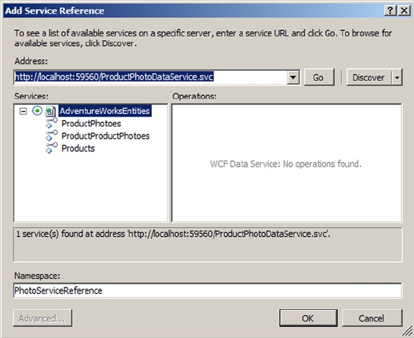Viewport: 414px width, 338px height.
Task: Click into the Namespace text field
Action: pos(208,291)
